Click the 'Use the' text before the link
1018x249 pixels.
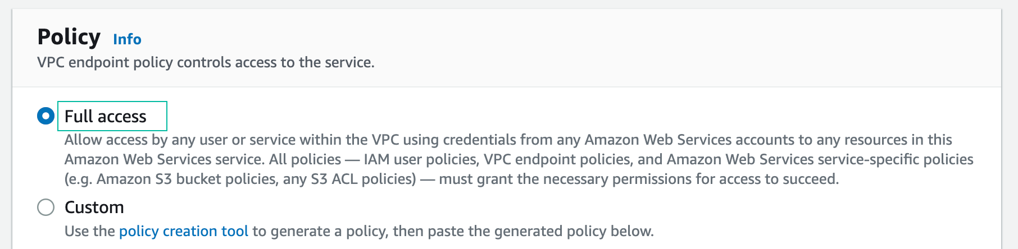(x=90, y=231)
